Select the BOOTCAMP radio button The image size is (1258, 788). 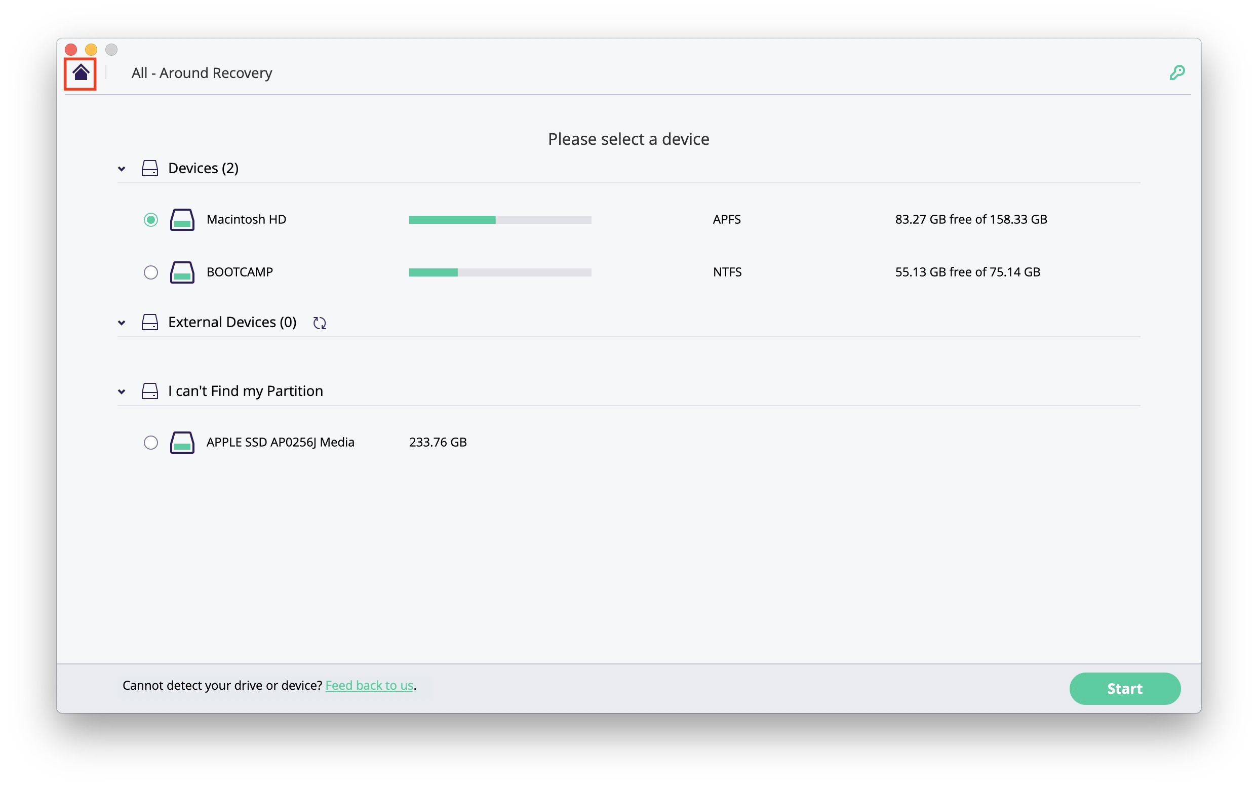(x=150, y=272)
